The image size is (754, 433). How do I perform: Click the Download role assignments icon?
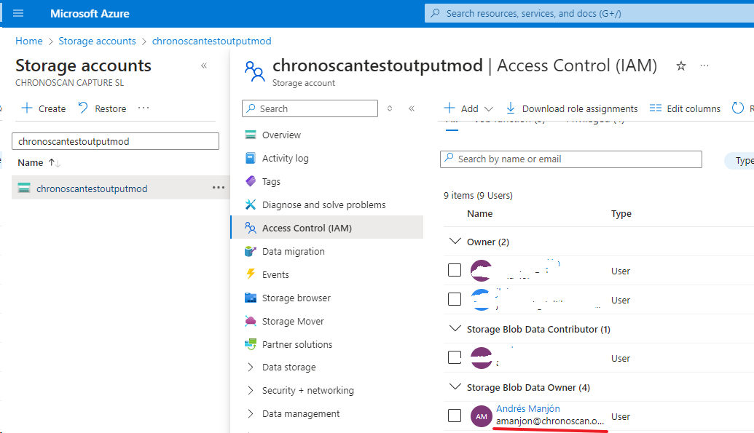coord(511,108)
